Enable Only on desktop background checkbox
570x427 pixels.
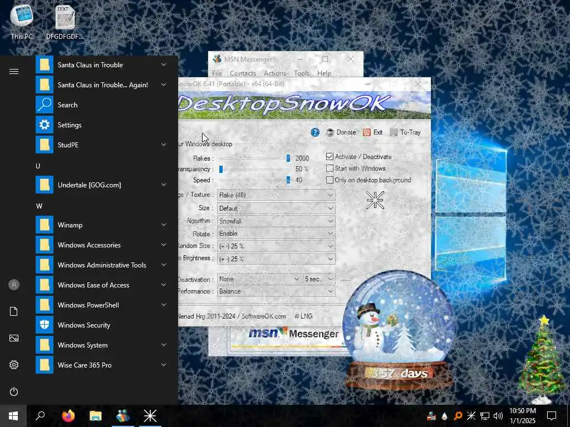[330, 180]
